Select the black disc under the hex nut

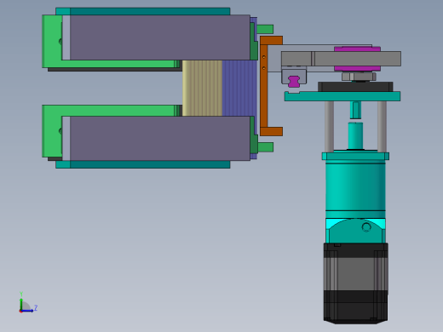(x=355, y=87)
